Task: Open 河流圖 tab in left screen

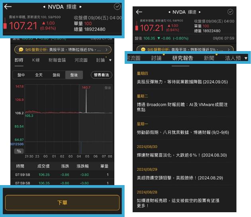Action: coord(81,60)
